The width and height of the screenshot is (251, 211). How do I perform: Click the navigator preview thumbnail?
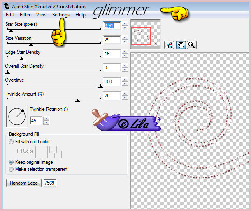pyautogui.click(x=146, y=34)
